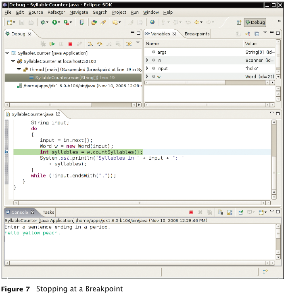Image resolution: width=286 pixels, height=293 pixels.
Task: Toggle breakpoint marker on line 19 gutter
Action: (6, 152)
